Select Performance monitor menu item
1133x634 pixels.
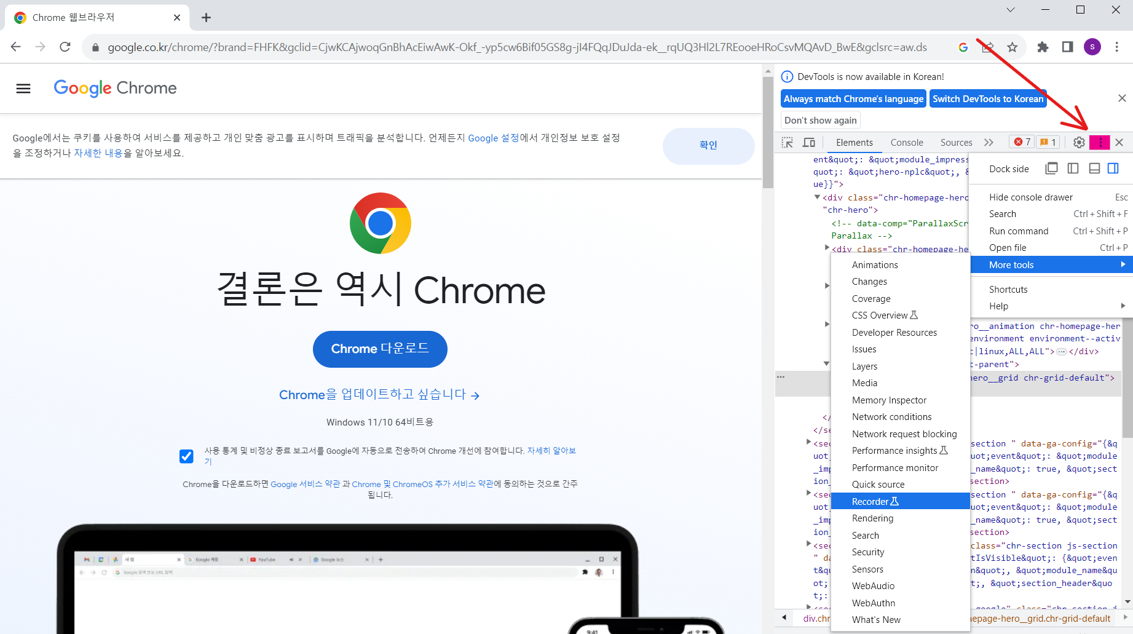(x=901, y=467)
